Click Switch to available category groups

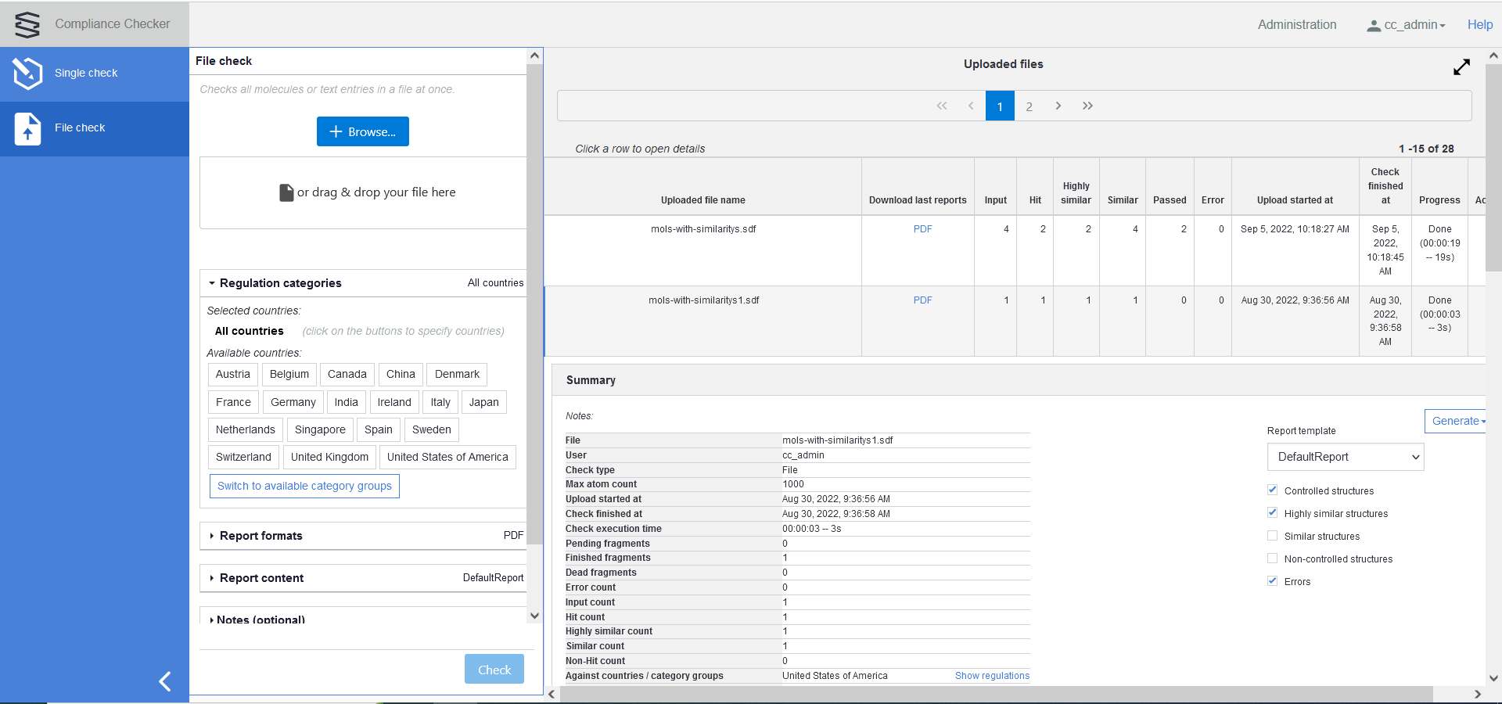[304, 486]
